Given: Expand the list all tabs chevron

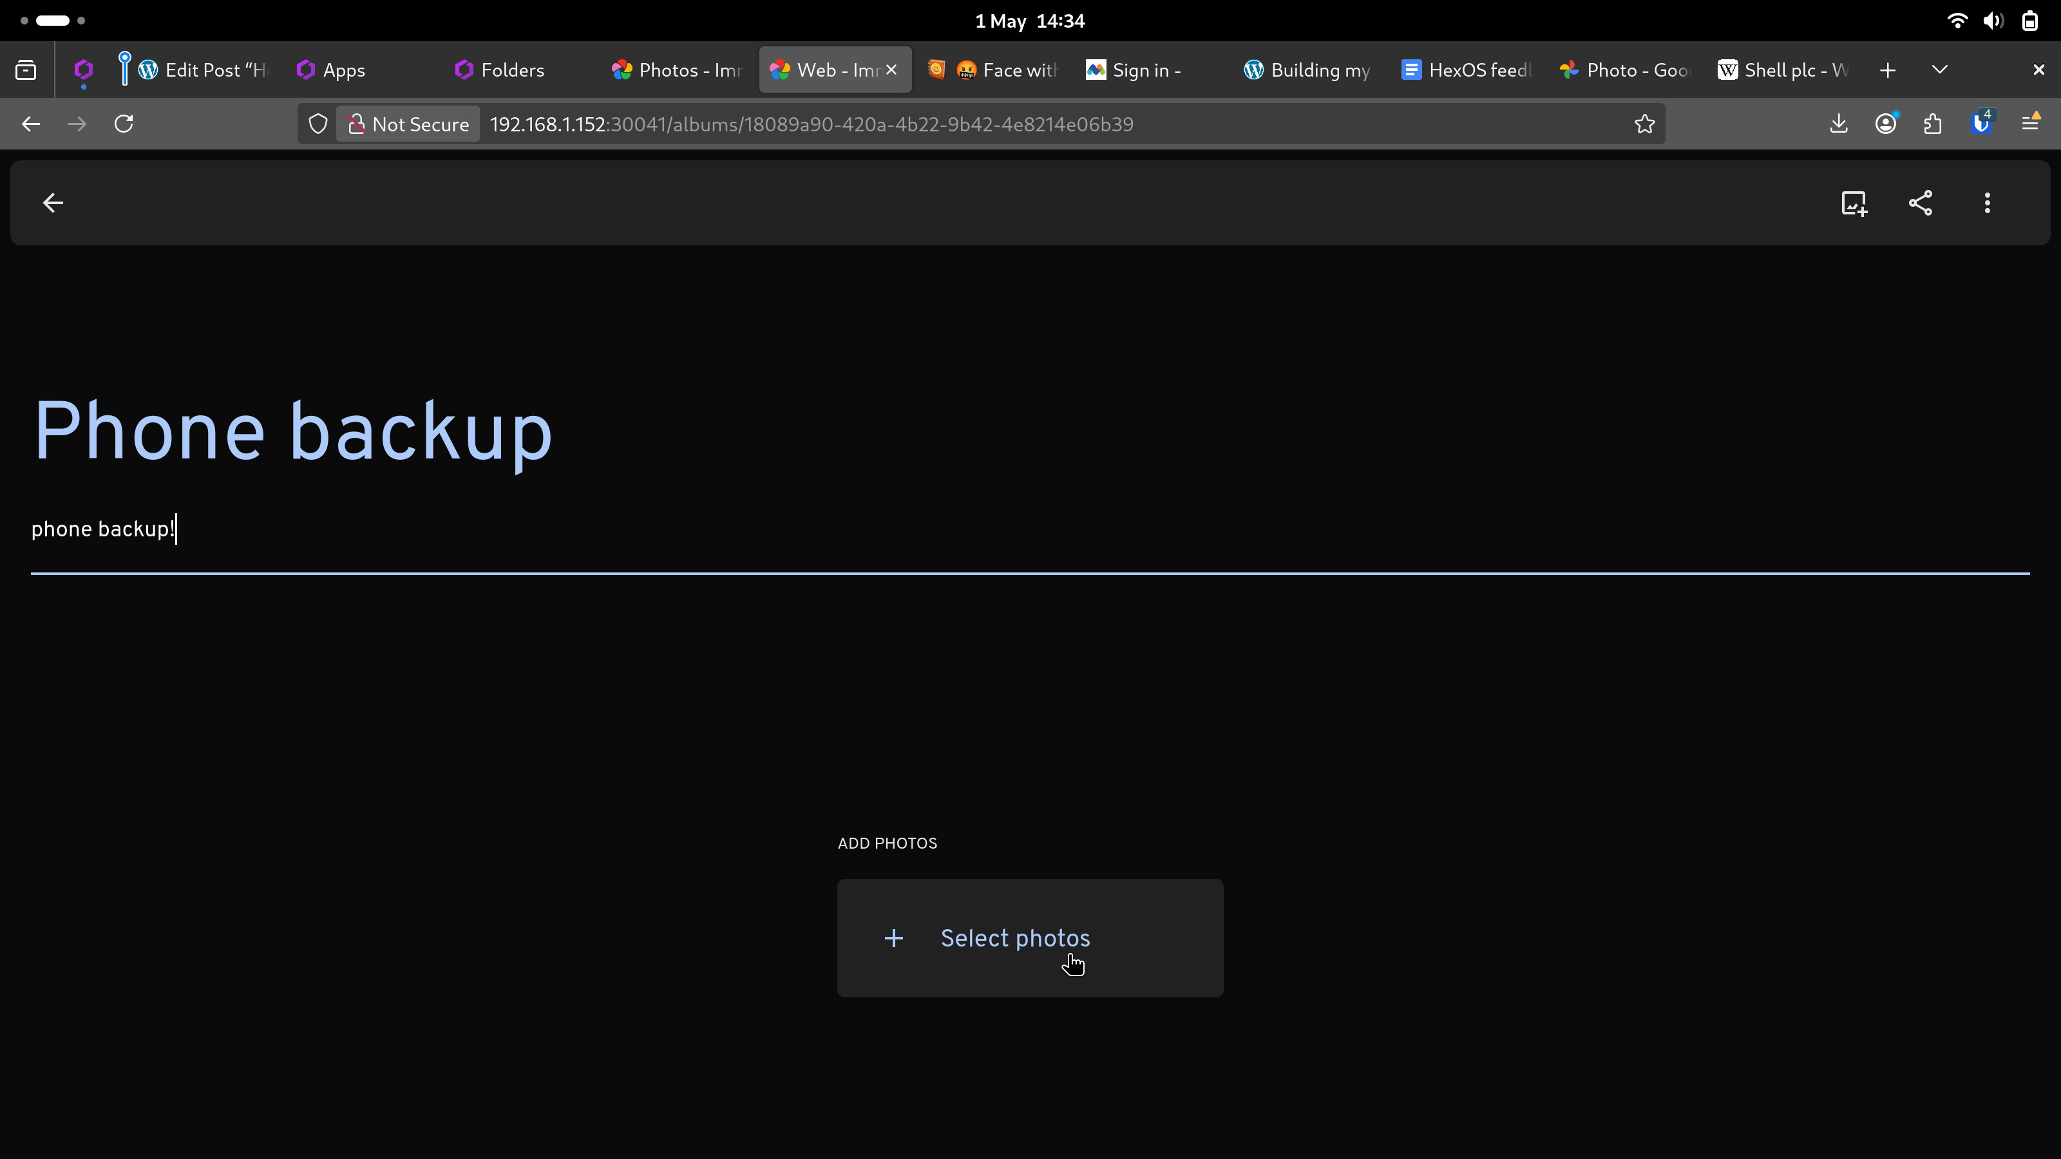Looking at the screenshot, I should [x=1939, y=70].
